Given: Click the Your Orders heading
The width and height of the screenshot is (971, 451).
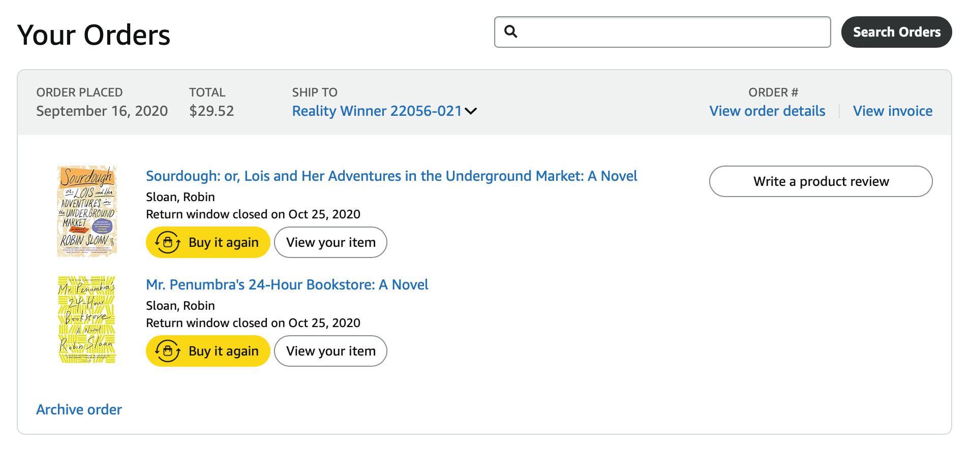Looking at the screenshot, I should pyautogui.click(x=94, y=34).
